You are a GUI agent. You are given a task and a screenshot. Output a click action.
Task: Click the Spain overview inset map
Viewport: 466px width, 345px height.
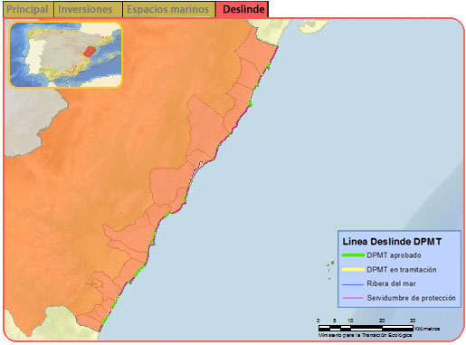[65, 54]
